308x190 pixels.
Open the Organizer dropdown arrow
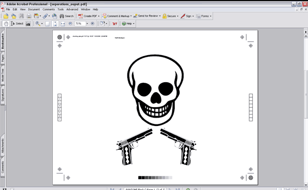[40, 16]
